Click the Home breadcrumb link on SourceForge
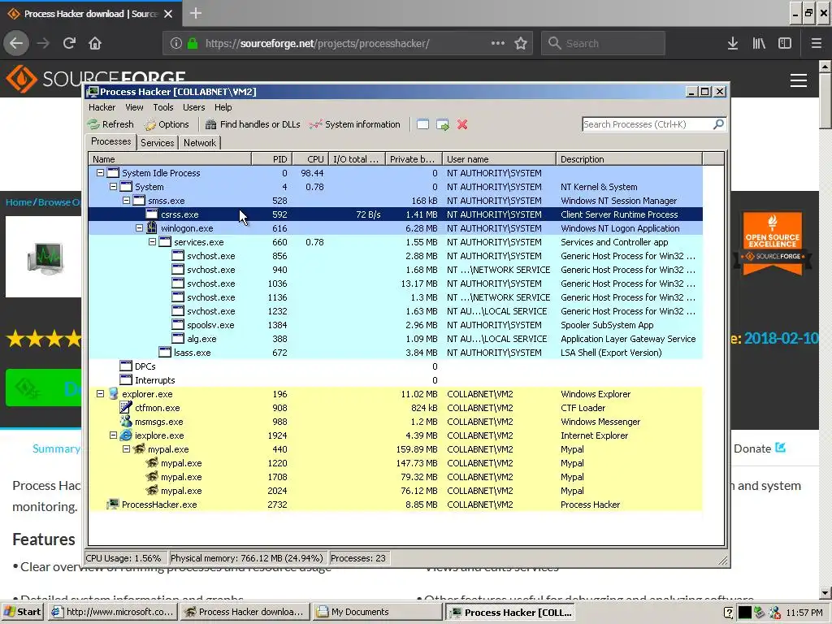832x624 pixels. (x=19, y=201)
